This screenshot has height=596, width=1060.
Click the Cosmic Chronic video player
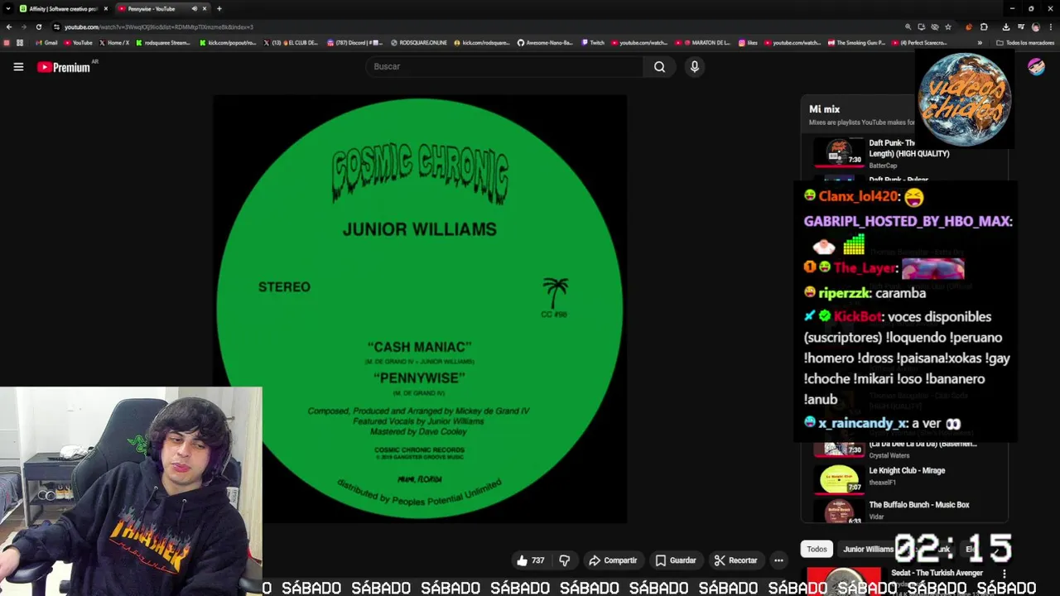[x=420, y=309]
